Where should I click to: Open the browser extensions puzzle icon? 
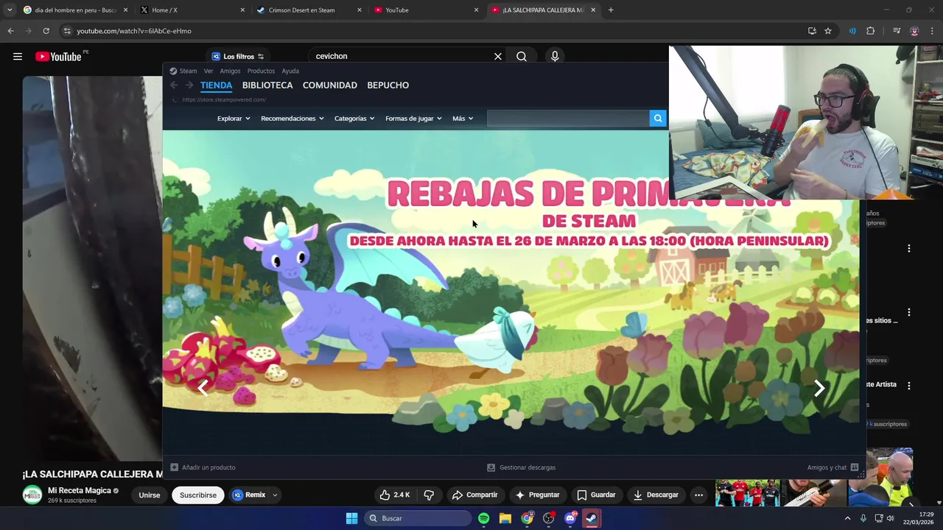870,31
